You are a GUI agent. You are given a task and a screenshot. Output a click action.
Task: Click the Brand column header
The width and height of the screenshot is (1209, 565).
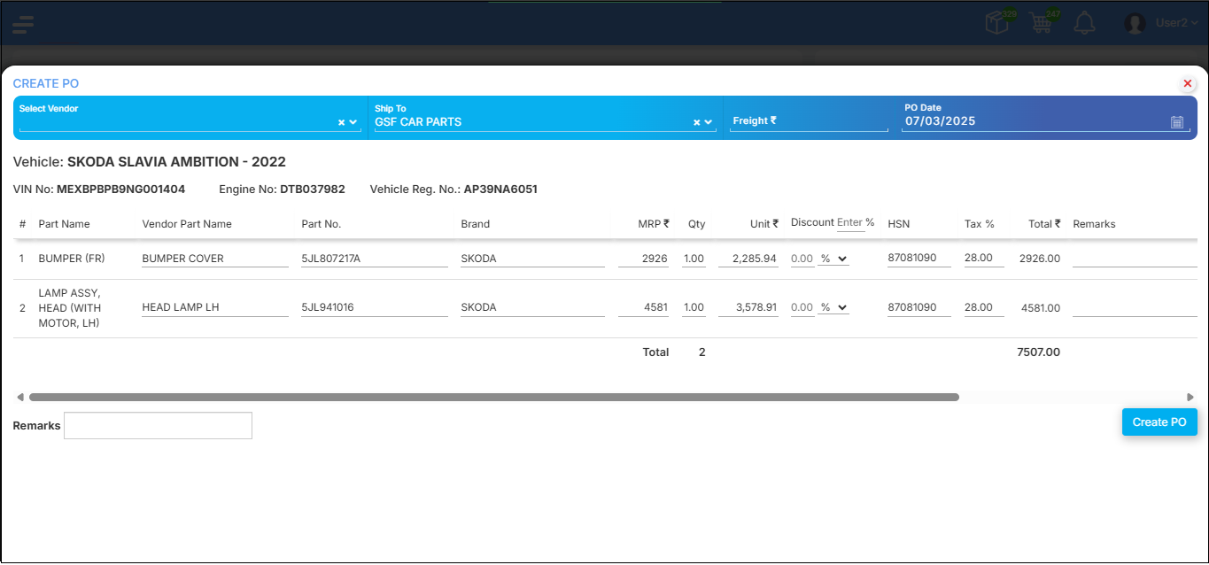[475, 224]
